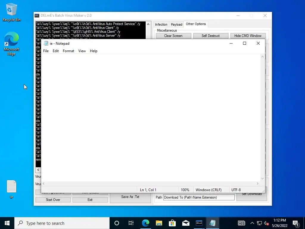Click the Start Over button
This screenshot has width=305, height=229.
[x=53, y=200]
